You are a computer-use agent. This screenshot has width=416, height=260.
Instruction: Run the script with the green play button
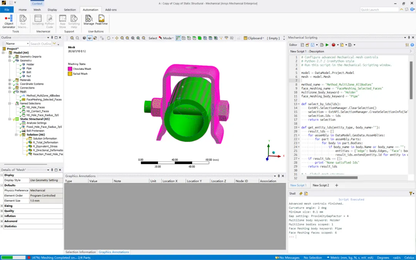click(327, 45)
